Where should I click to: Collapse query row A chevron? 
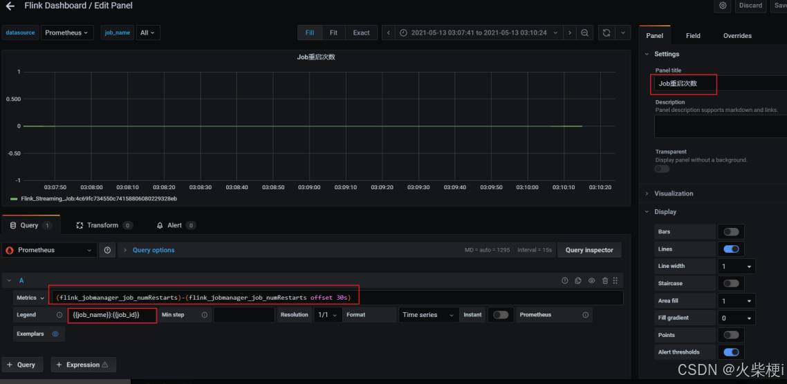coord(8,280)
